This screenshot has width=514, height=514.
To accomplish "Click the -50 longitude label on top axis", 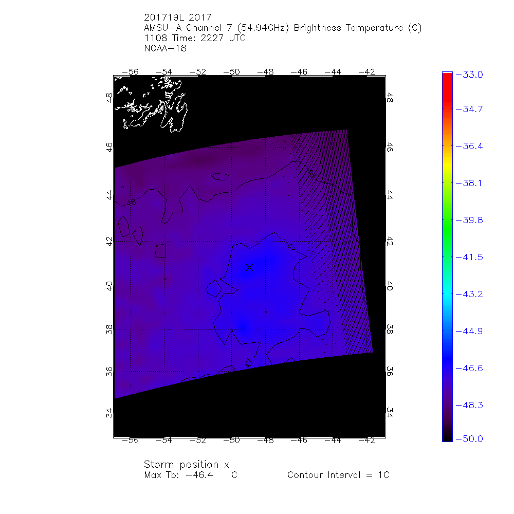I will (x=232, y=72).
